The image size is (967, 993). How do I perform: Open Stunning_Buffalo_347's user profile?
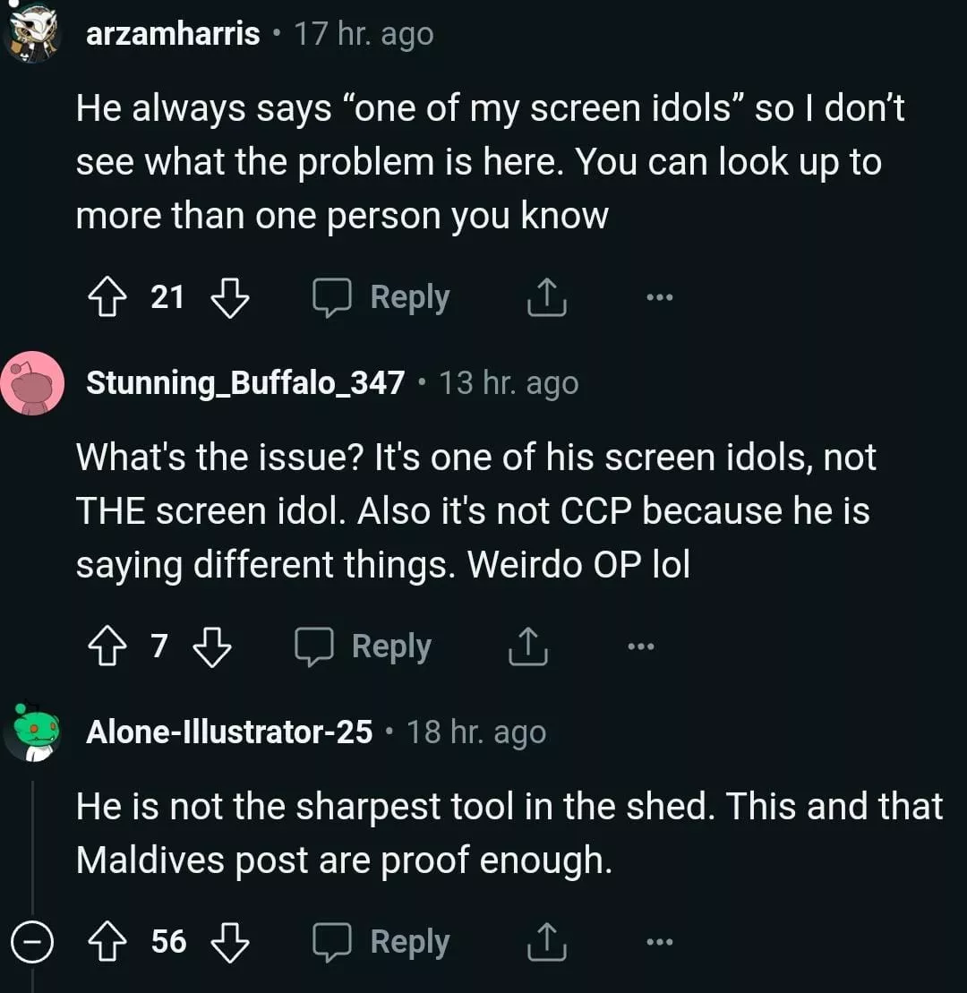[x=244, y=383]
